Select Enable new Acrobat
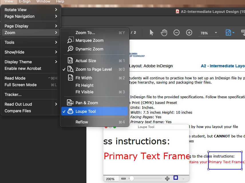 (x=31, y=68)
